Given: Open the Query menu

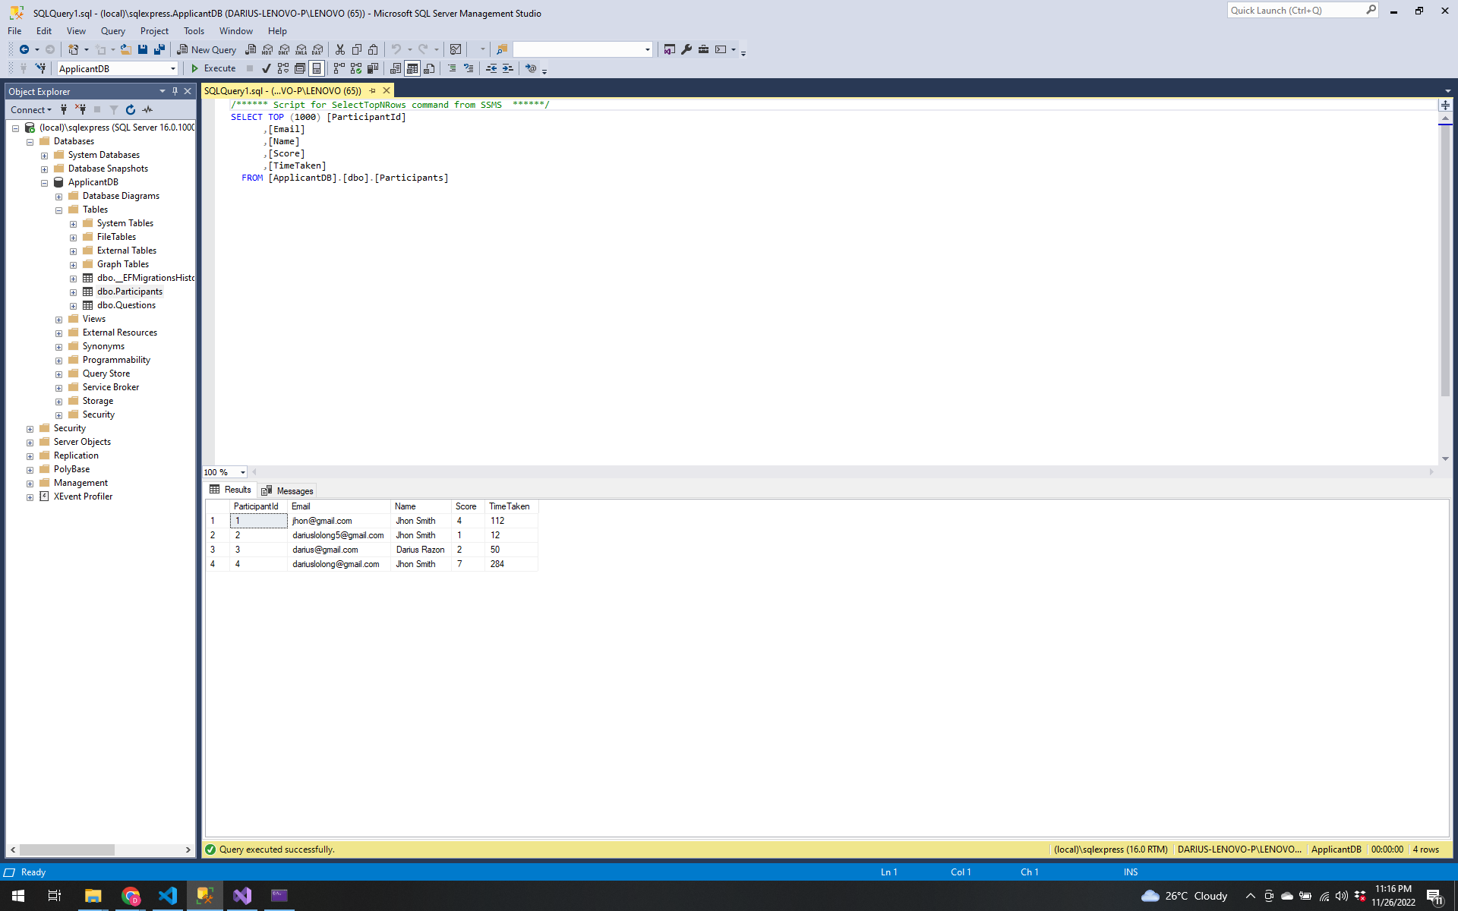Looking at the screenshot, I should (112, 31).
